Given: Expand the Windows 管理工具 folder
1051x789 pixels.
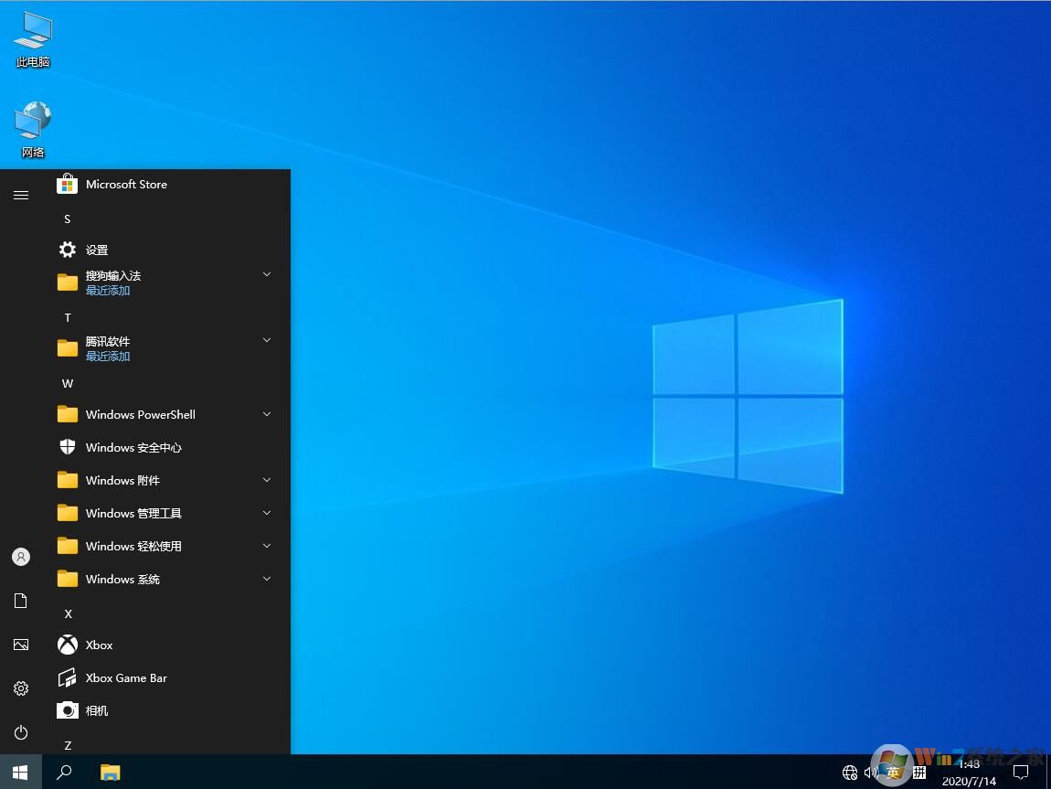Looking at the screenshot, I should click(266, 513).
